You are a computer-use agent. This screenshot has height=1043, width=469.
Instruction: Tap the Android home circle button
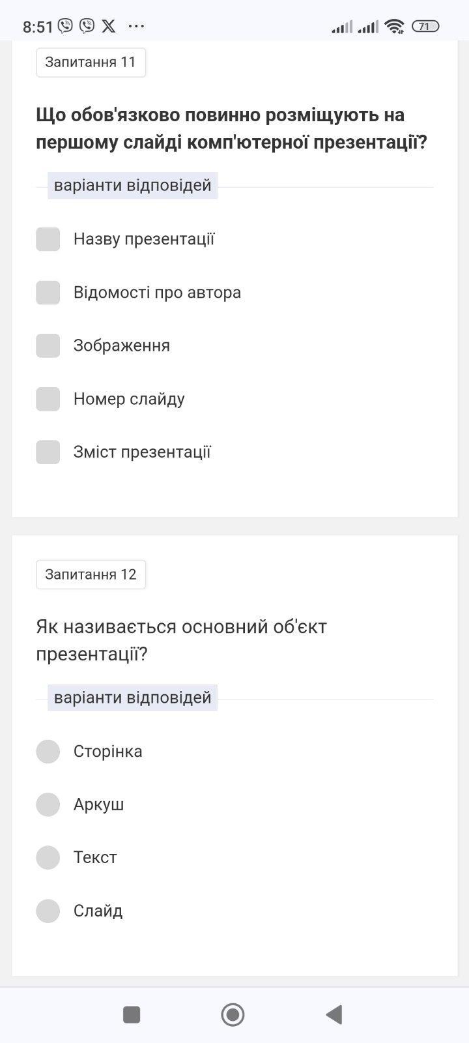[x=233, y=1014]
